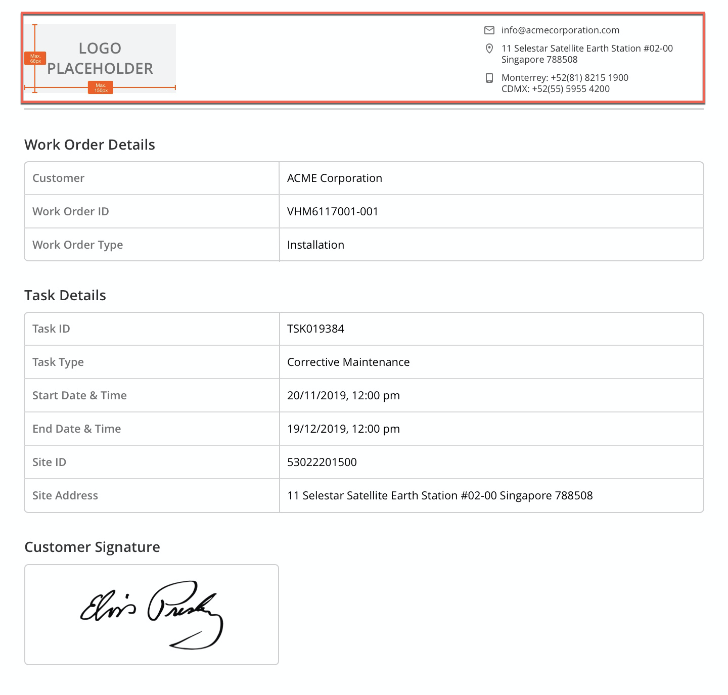Click the email envelope icon
This screenshot has width=728, height=695.
[x=489, y=30]
